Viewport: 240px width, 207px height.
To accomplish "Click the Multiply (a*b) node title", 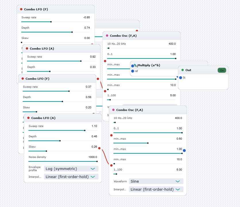I will (x=149, y=65).
